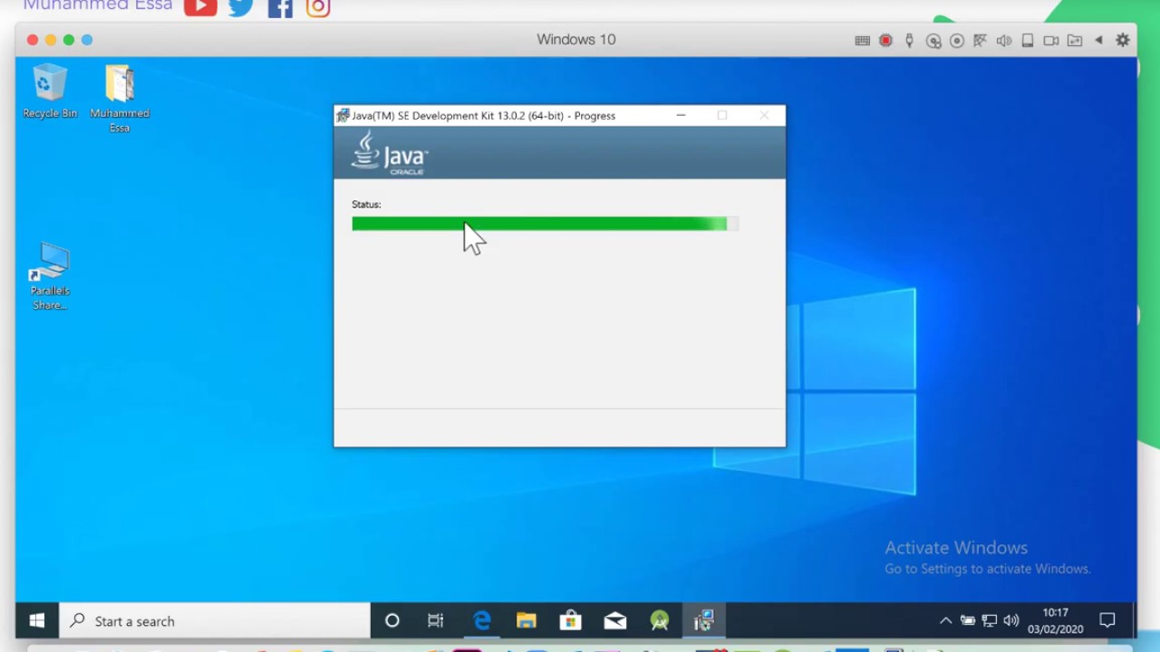Show hidden system tray icons
The width and height of the screenshot is (1160, 652).
pos(945,621)
